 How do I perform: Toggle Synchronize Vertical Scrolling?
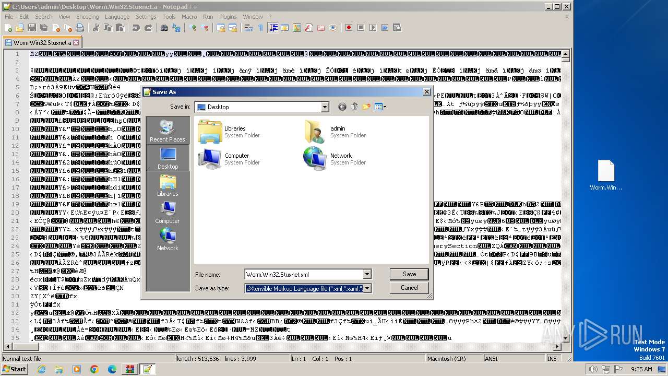coord(221,28)
